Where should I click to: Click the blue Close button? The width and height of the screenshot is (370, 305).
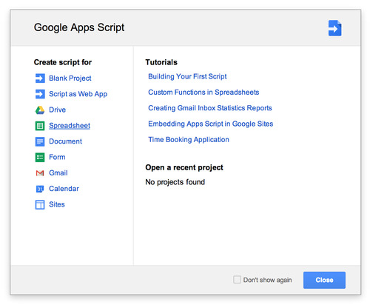324,280
